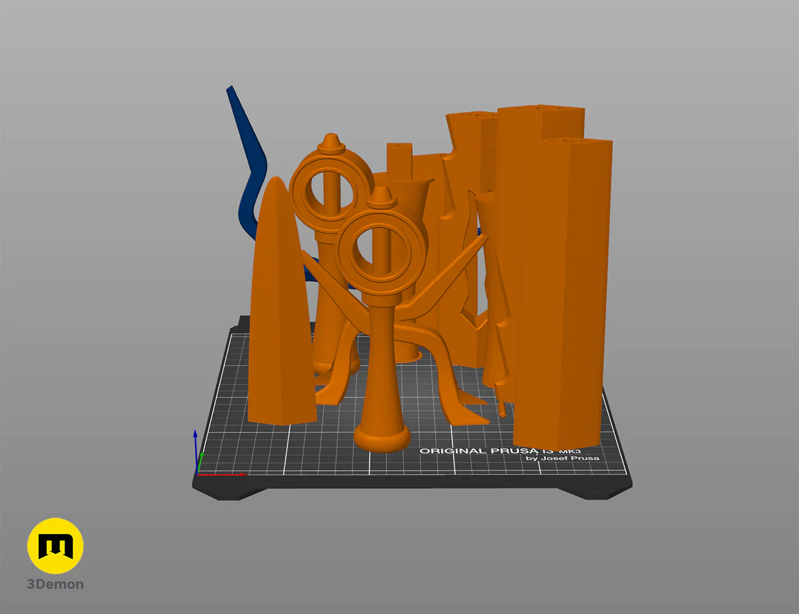Click the 'by Josef Prusa' bed text
This screenshot has height=614, width=799.
(562, 458)
